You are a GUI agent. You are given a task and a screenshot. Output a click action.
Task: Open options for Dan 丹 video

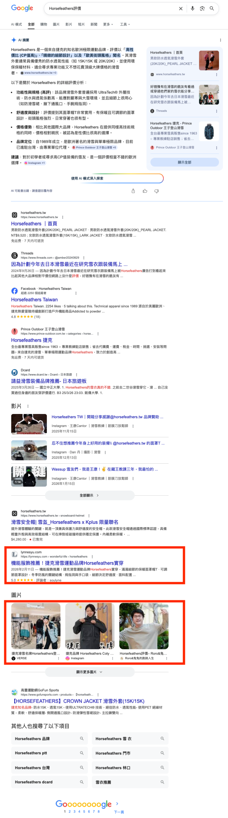105,452
